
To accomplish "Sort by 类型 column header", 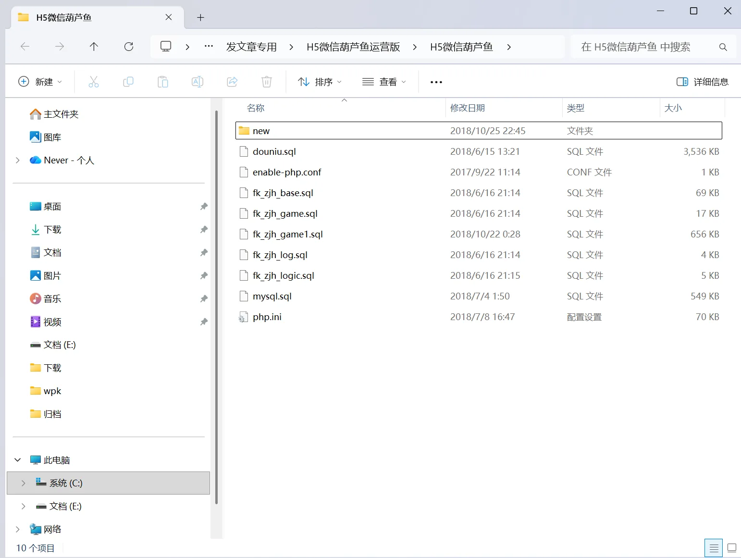I will pos(611,108).
